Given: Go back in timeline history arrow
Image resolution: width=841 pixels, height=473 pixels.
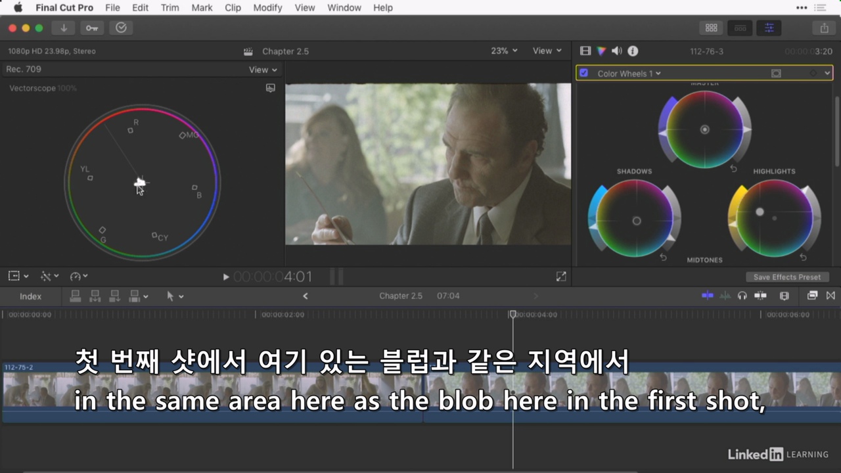Looking at the screenshot, I should 305,296.
